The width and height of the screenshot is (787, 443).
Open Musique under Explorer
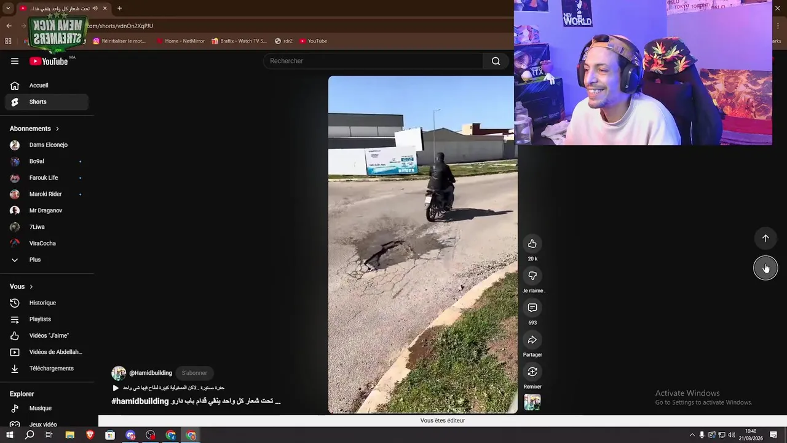click(x=47, y=408)
